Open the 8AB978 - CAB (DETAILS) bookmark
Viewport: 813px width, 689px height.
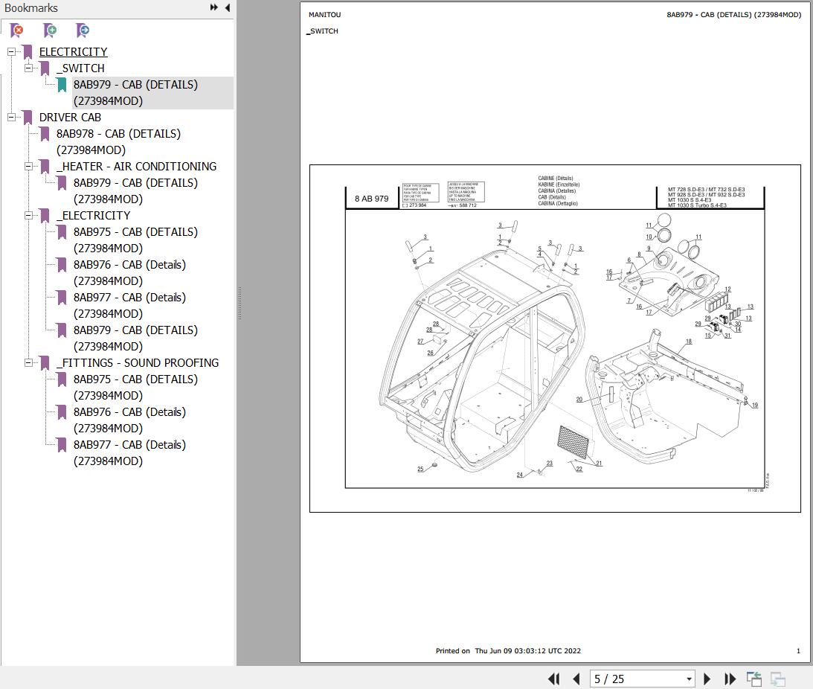(118, 141)
